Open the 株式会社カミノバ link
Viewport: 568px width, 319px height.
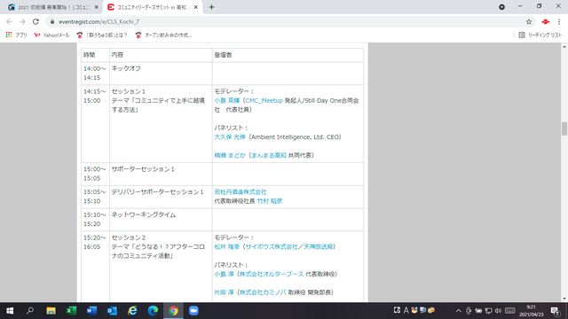263,292
